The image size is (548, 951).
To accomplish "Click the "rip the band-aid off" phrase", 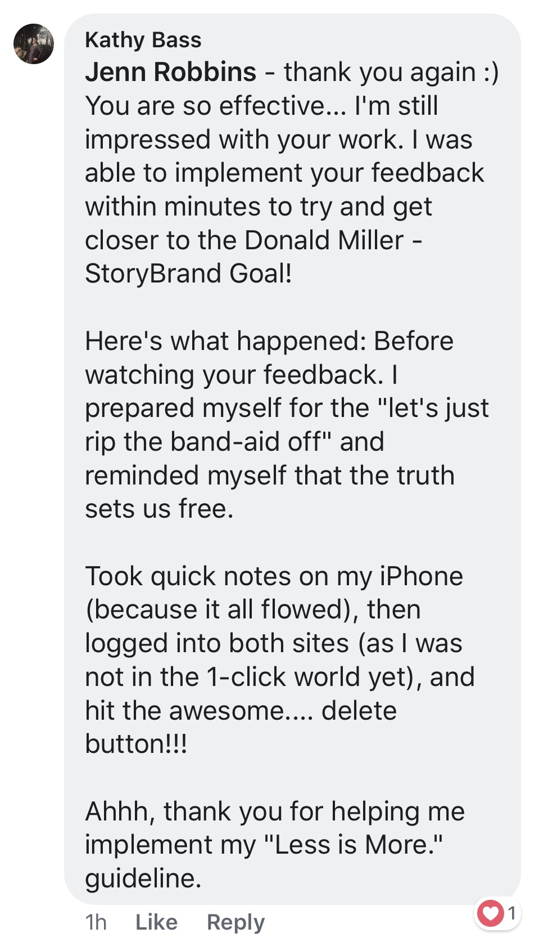I will pyautogui.click(x=207, y=442).
